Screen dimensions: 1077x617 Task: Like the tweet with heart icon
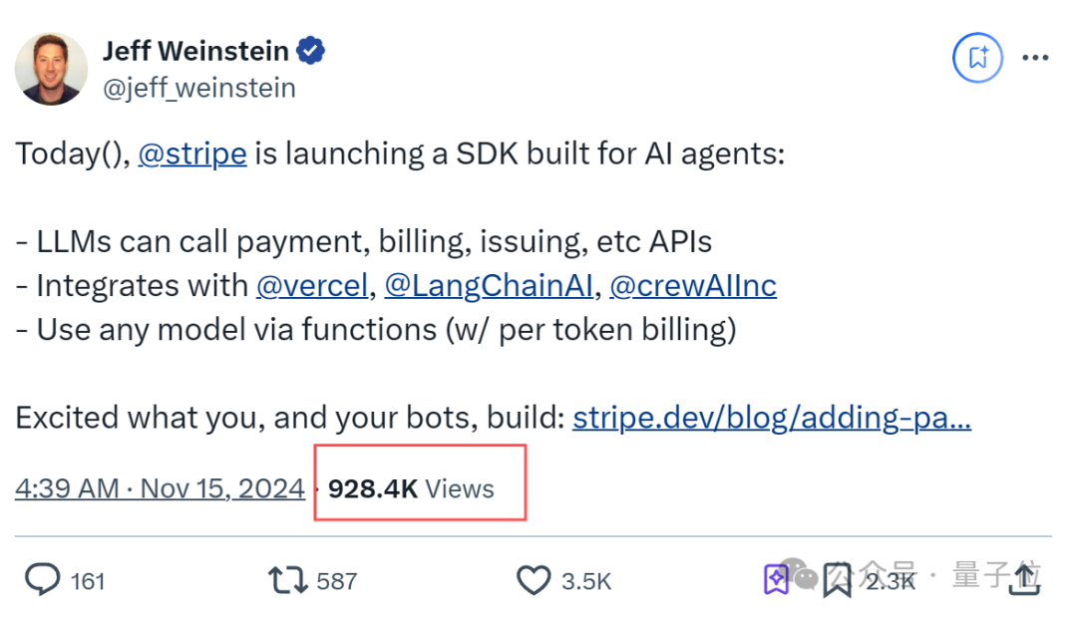click(534, 580)
